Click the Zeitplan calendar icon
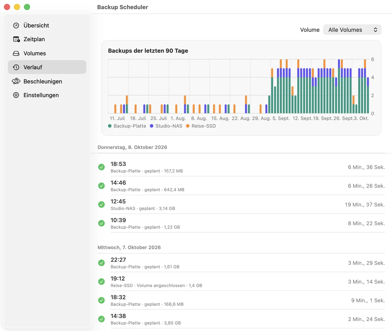The width and height of the screenshot is (392, 331). [16, 39]
